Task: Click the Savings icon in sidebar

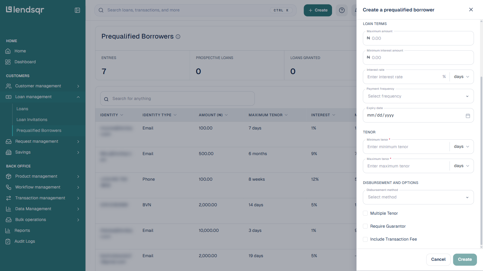Action: pyautogui.click(x=8, y=152)
